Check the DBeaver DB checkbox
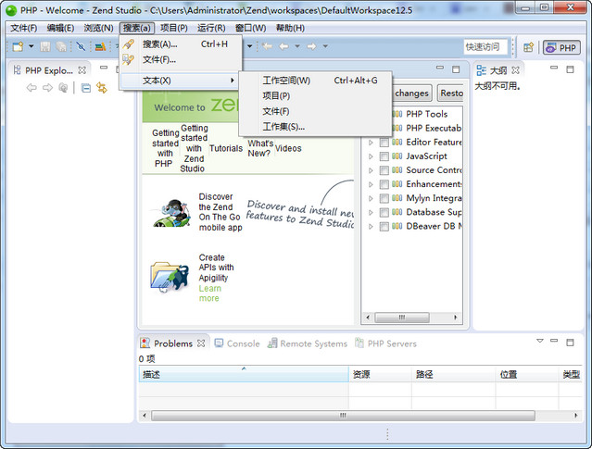Viewport: 592px width, 449px height. tap(384, 227)
